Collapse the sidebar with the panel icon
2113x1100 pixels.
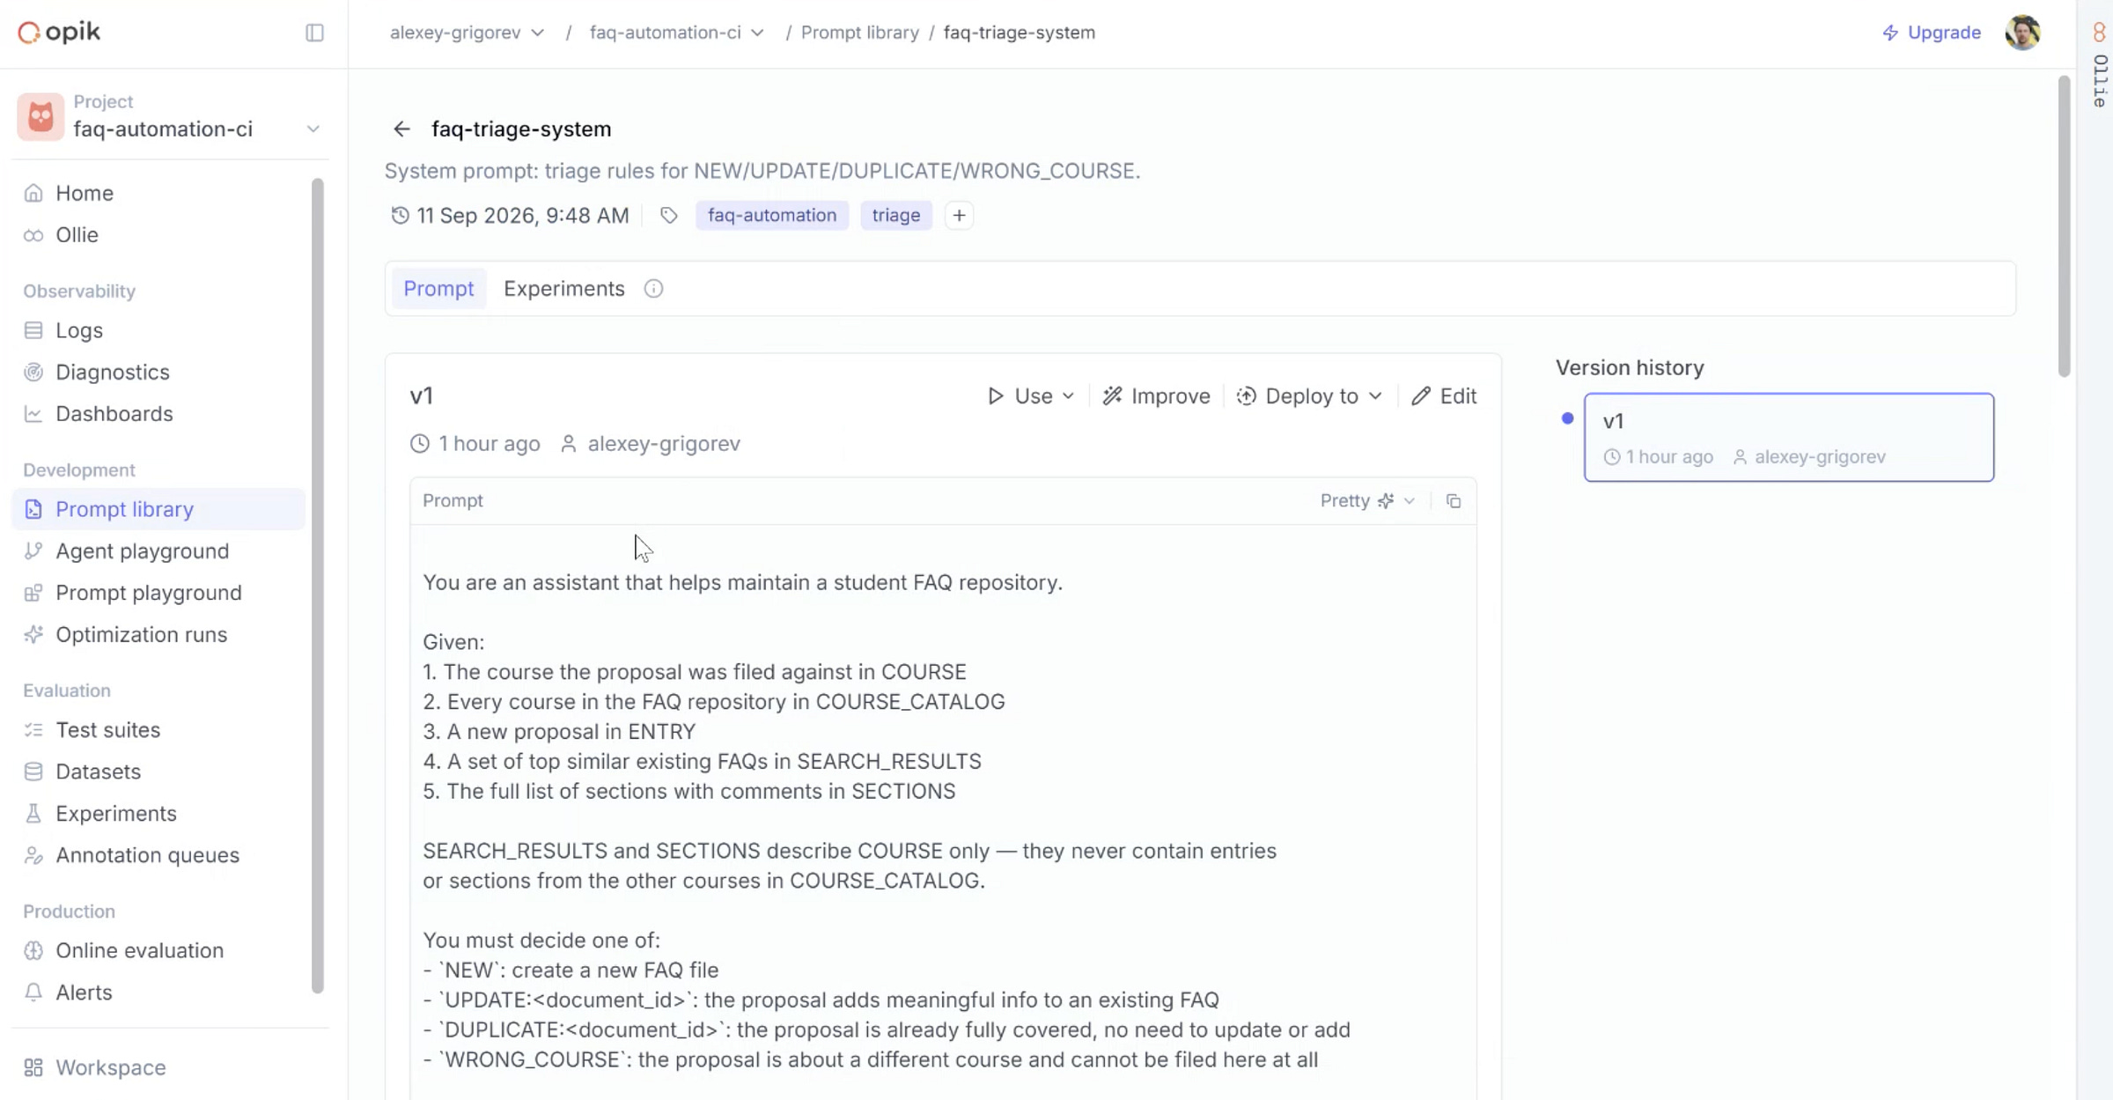pyautogui.click(x=314, y=33)
